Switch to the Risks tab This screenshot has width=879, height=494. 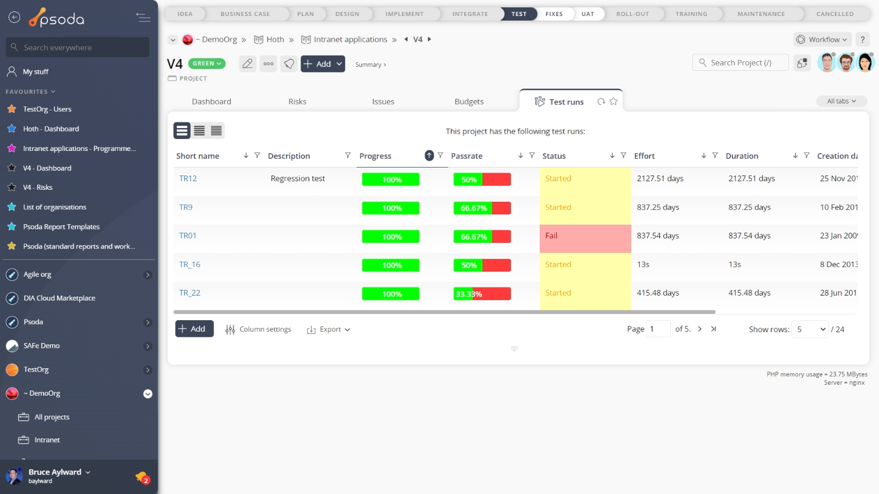coord(297,102)
